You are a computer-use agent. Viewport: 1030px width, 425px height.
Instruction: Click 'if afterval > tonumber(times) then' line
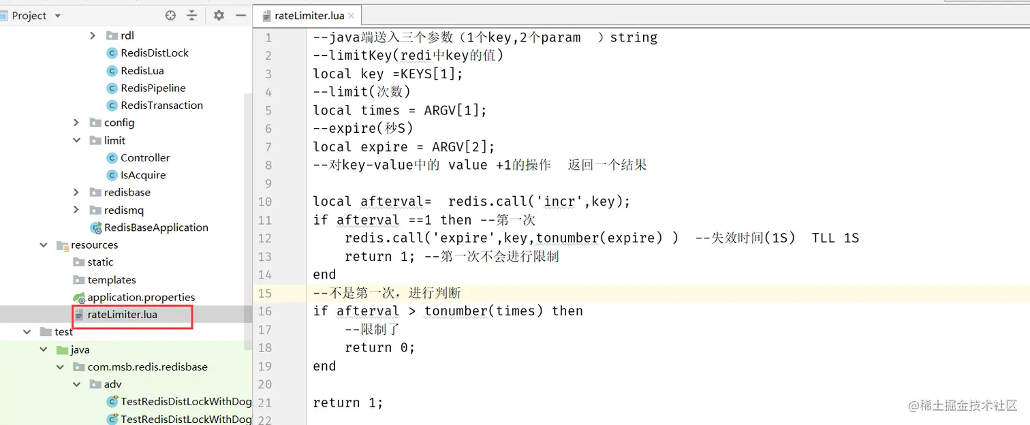pyautogui.click(x=448, y=311)
